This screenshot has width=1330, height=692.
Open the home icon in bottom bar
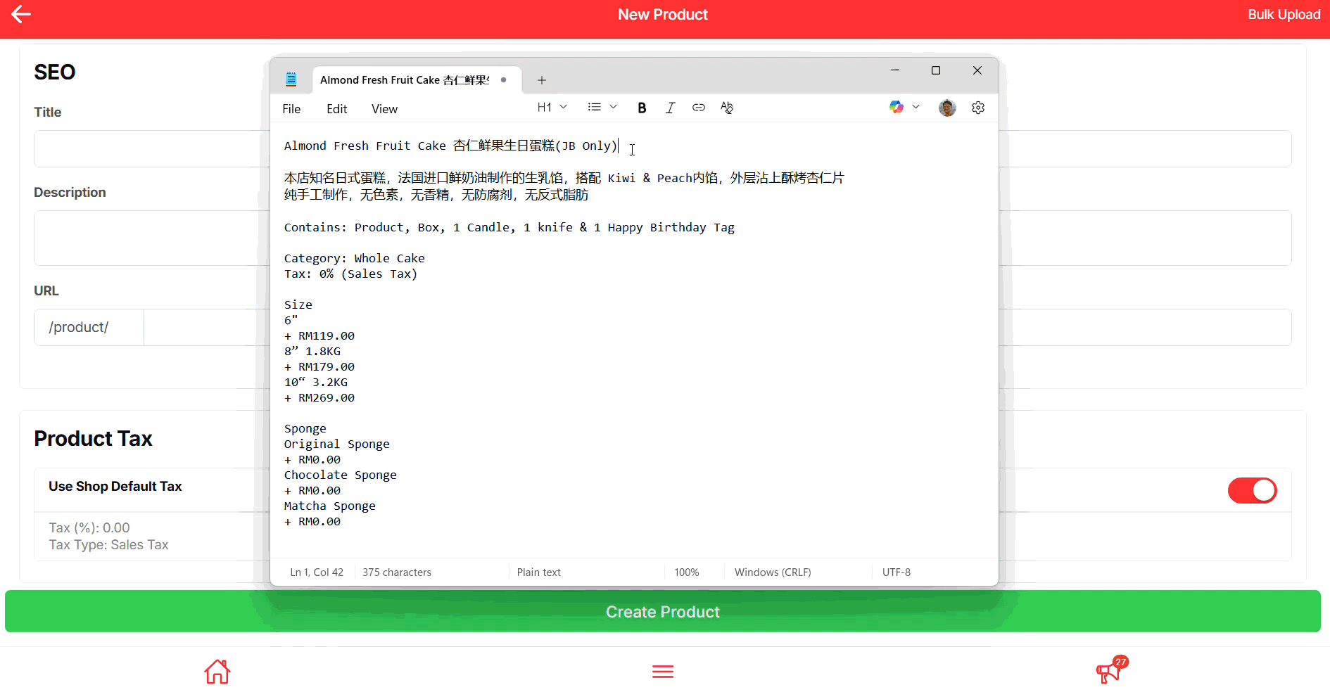(x=217, y=672)
